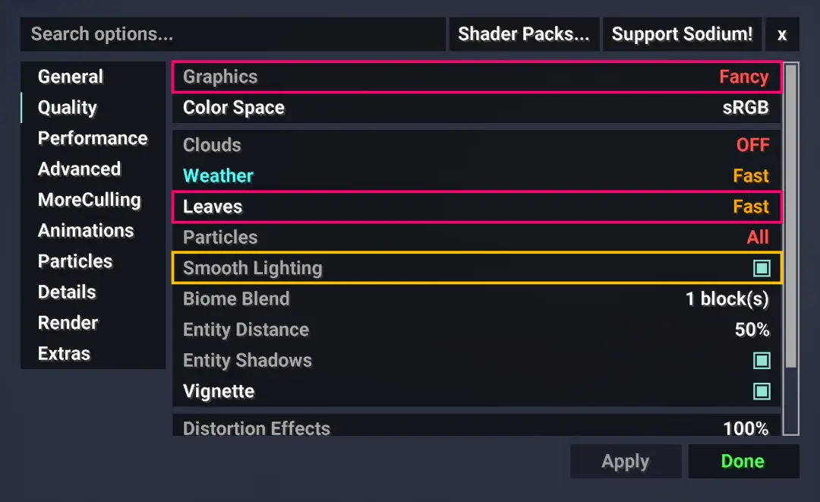The height and width of the screenshot is (502, 820).
Task: Click the Support Sodium! button
Action: (x=682, y=34)
